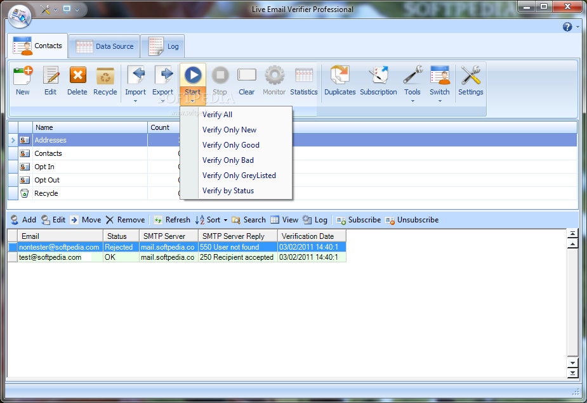Click the Delete toolbar icon
Viewport: 587px width, 403px height.
point(77,76)
